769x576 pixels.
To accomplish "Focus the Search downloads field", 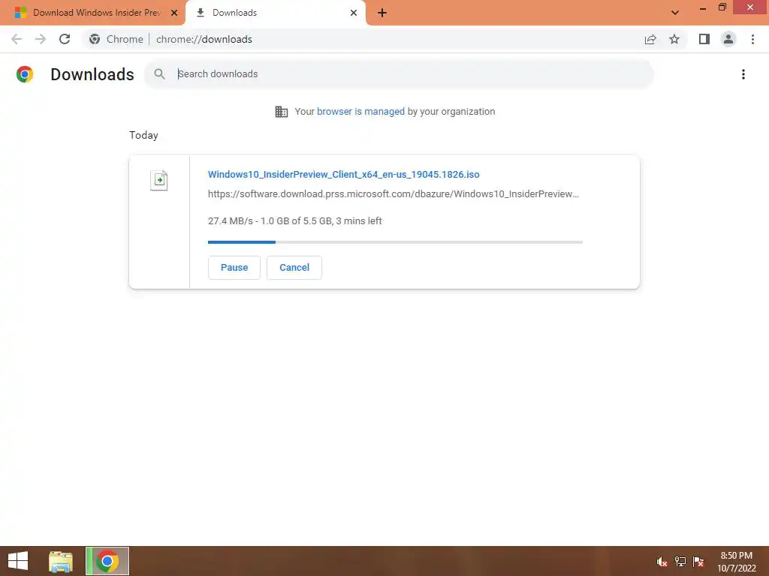I will (x=399, y=74).
